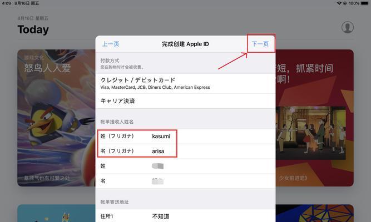371x222 pixels.
Task: Select キャリア決済 payment option
Action: tap(186, 101)
